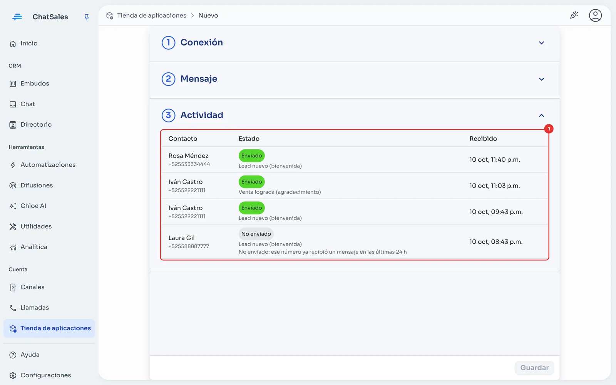Click the Chat inbox icon
Screen dimensions: 616x385
click(x=13, y=104)
